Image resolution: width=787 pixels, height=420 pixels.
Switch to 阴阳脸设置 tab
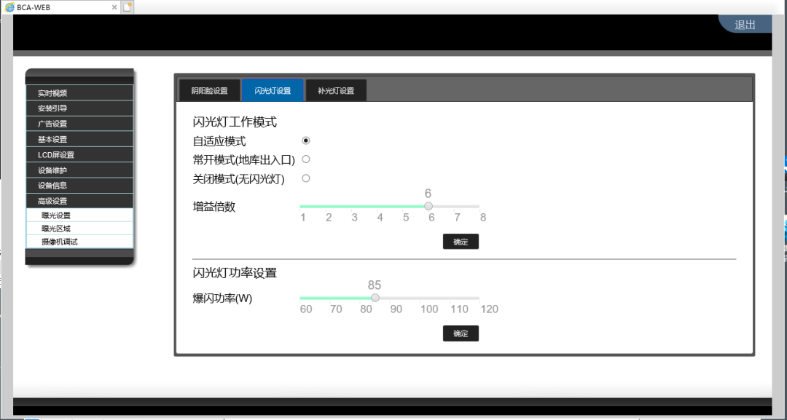click(210, 91)
